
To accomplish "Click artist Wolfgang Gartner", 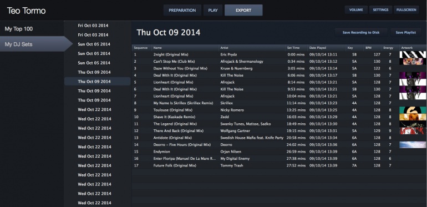I will coord(236,131).
